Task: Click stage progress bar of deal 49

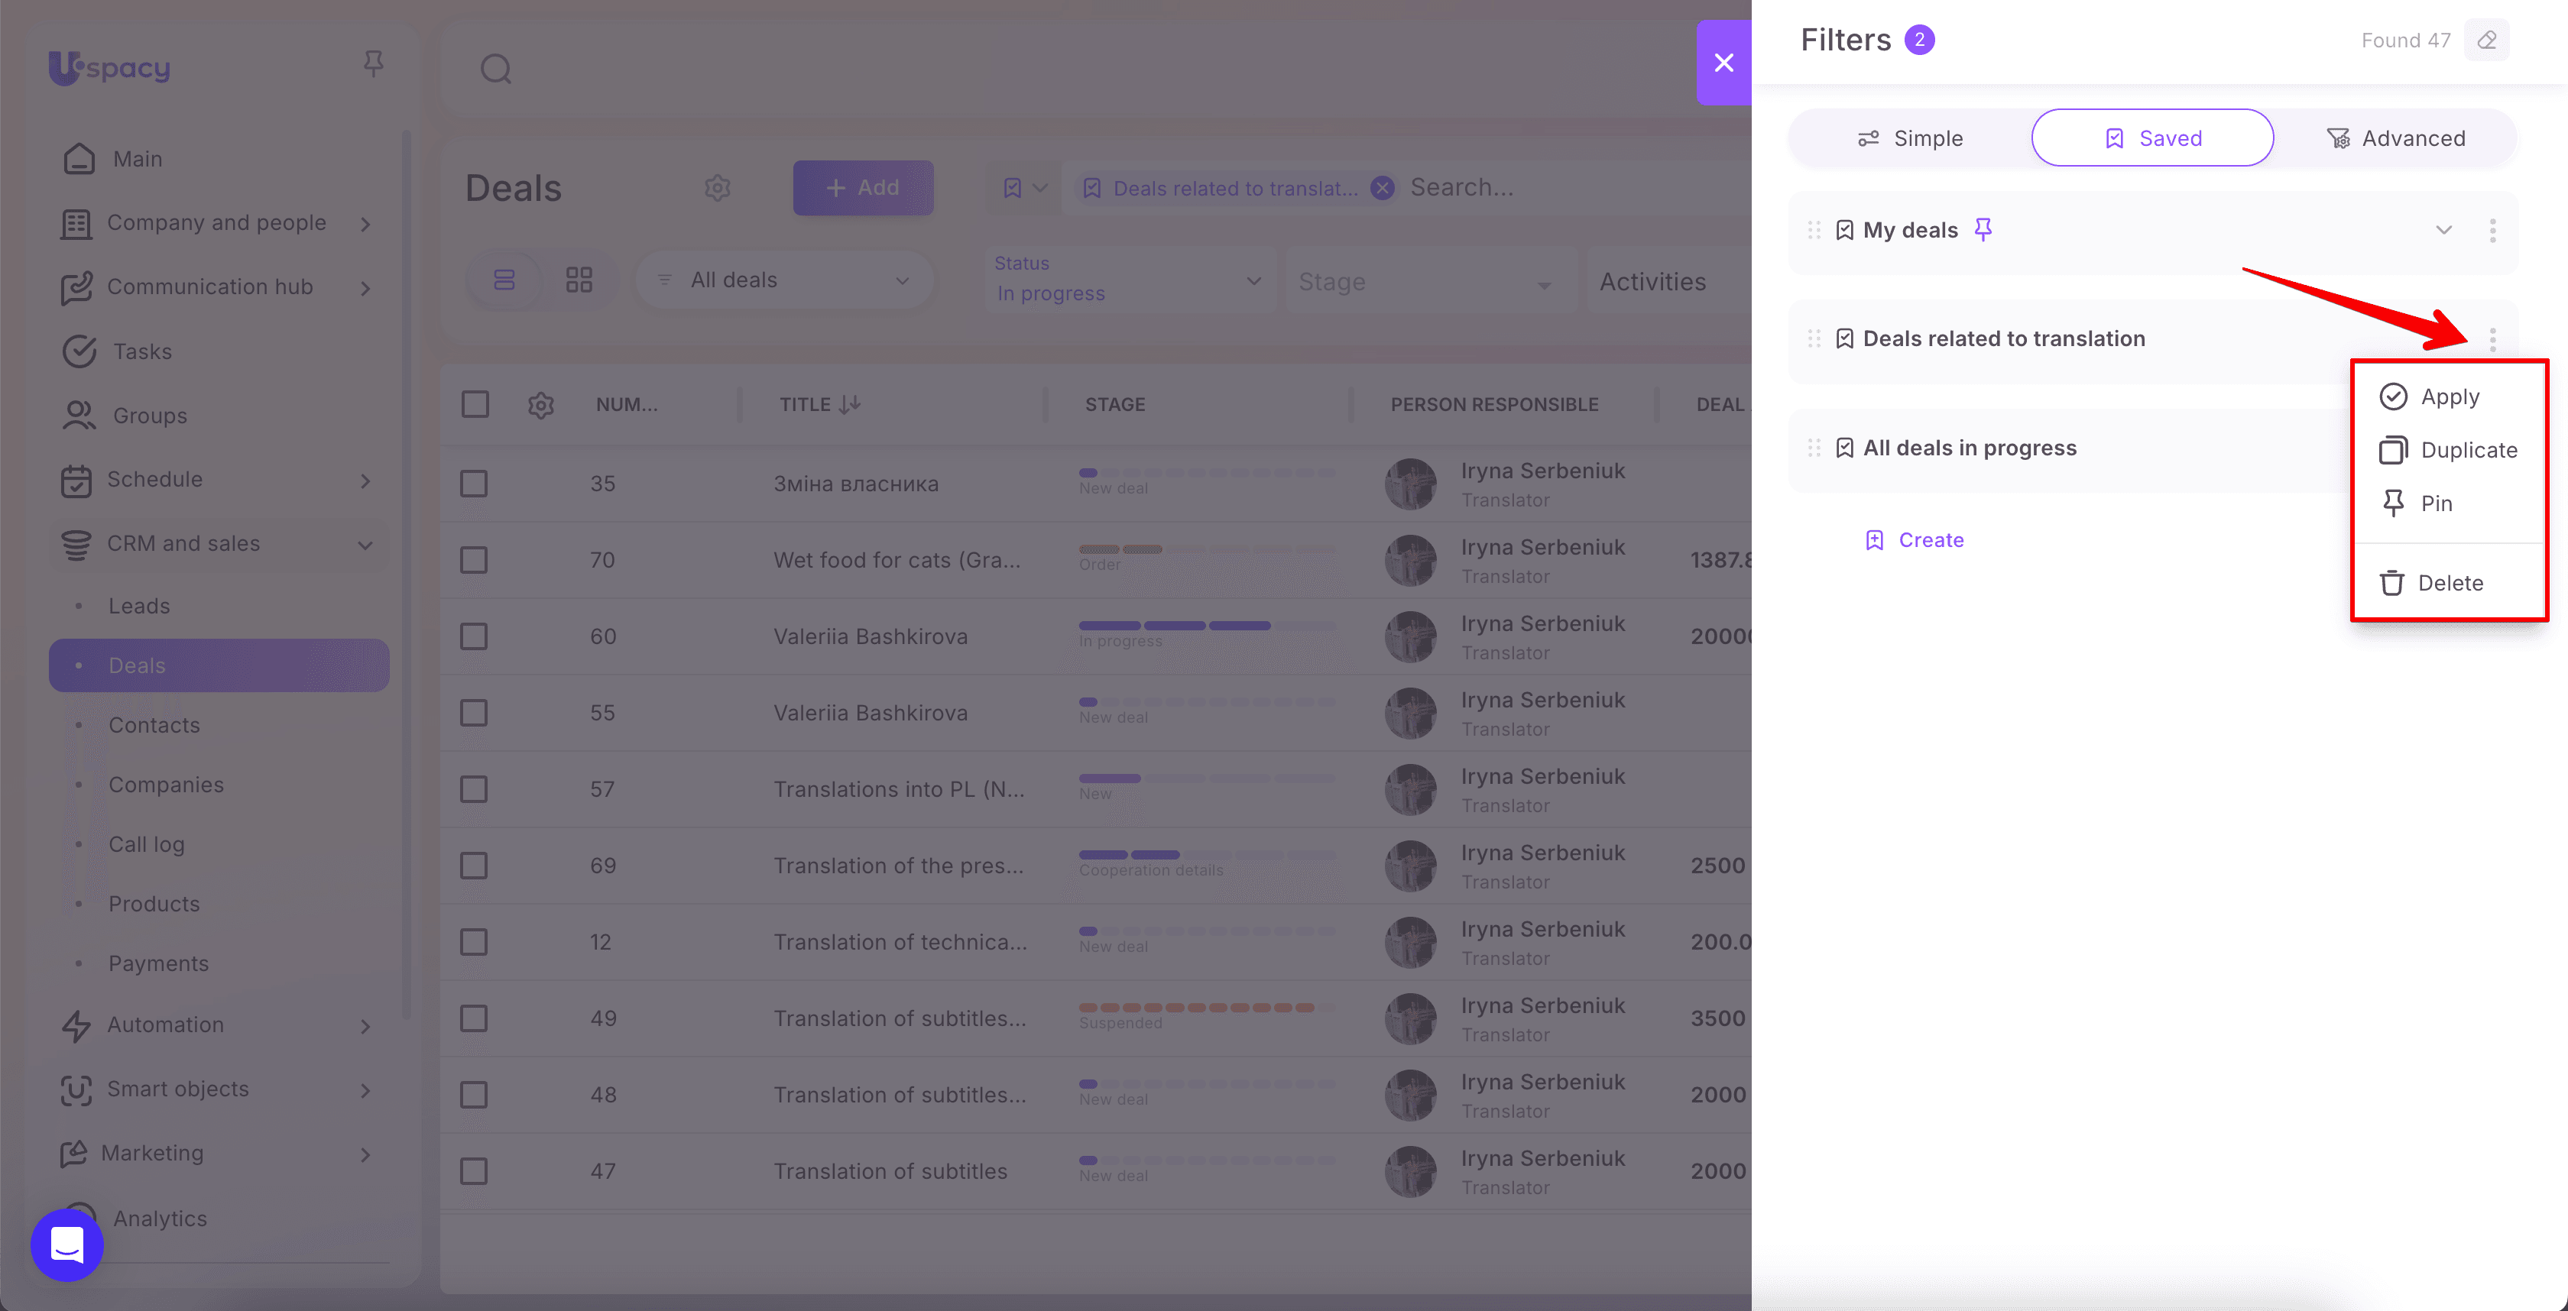Action: [x=1208, y=1007]
